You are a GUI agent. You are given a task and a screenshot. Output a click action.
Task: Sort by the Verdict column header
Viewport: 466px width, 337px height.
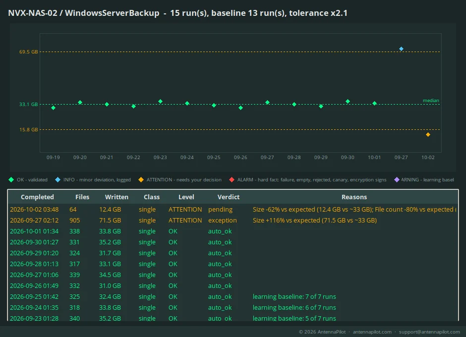pos(229,197)
